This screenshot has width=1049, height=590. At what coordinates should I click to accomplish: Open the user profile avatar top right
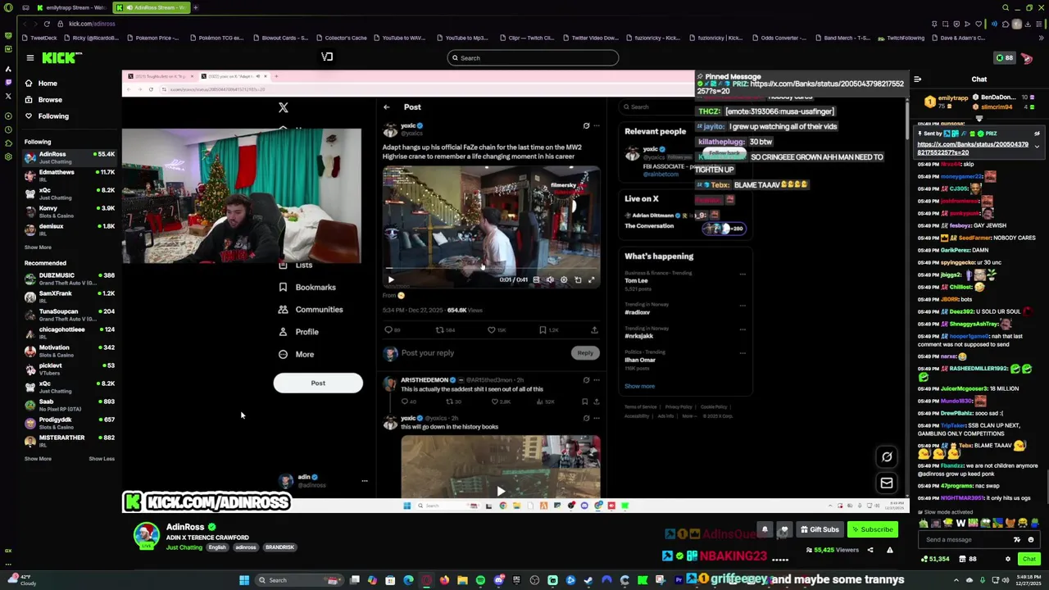[x=1027, y=58]
